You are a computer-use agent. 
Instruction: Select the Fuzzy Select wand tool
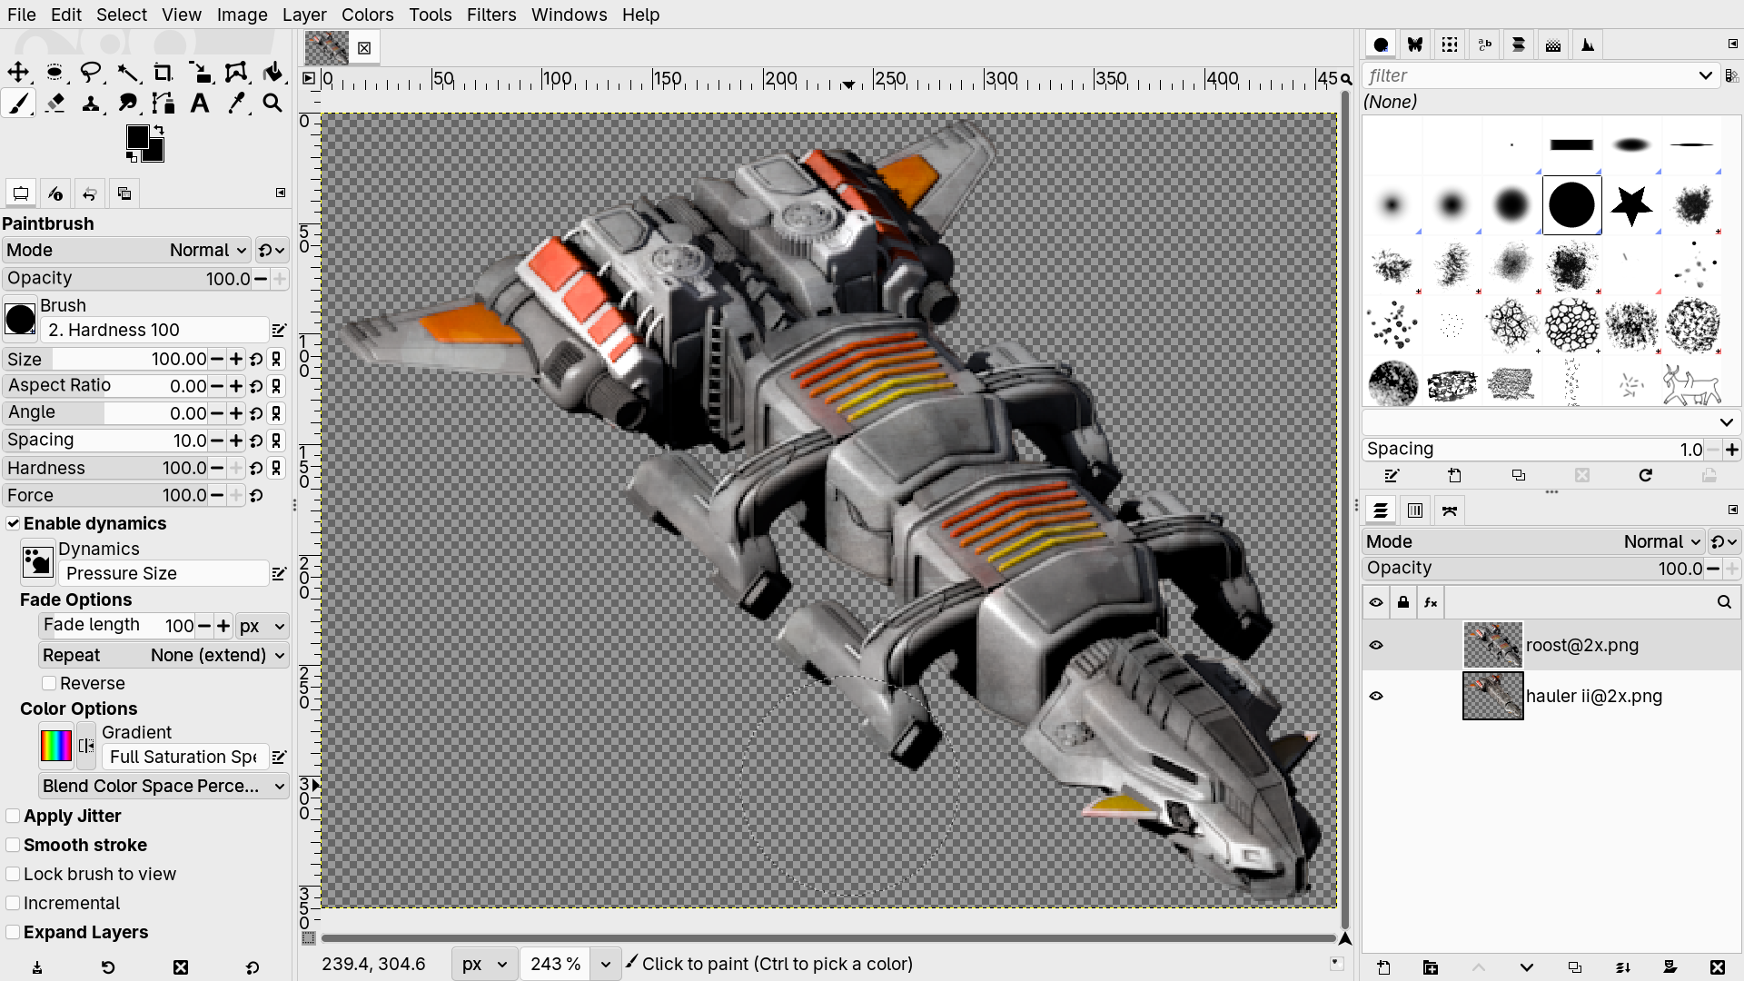tap(127, 73)
